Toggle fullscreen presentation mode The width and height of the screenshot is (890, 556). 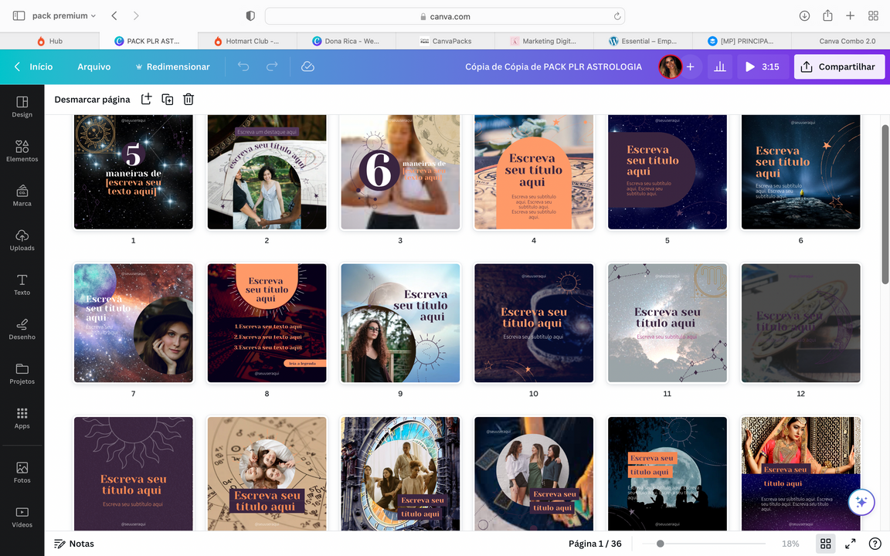(850, 544)
